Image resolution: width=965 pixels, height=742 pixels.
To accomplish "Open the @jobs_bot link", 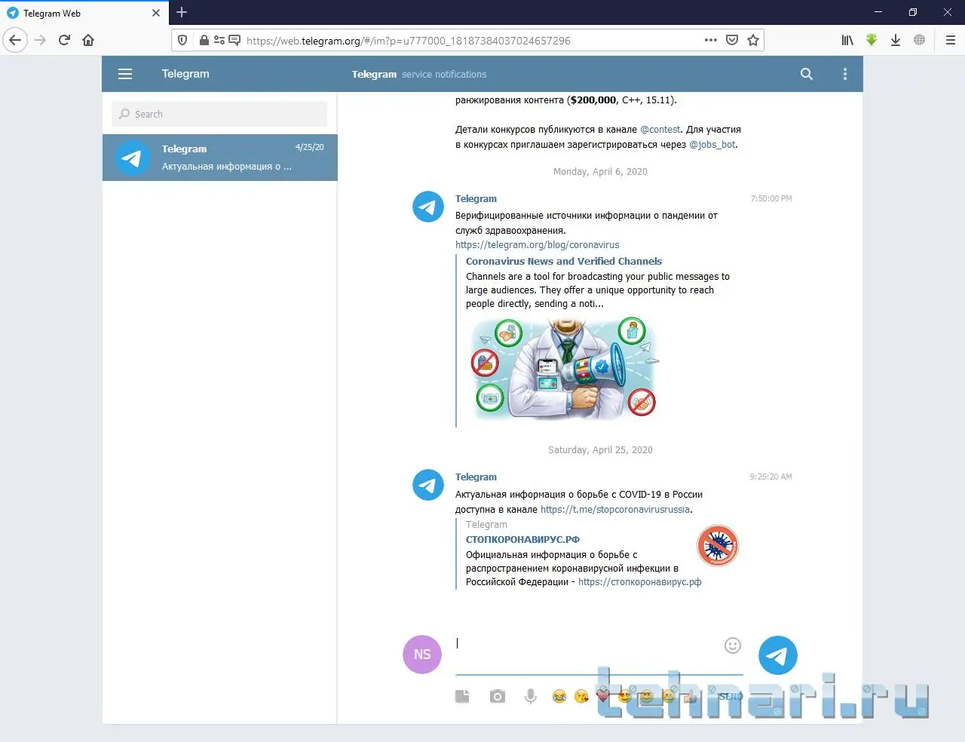I will pyautogui.click(x=712, y=145).
